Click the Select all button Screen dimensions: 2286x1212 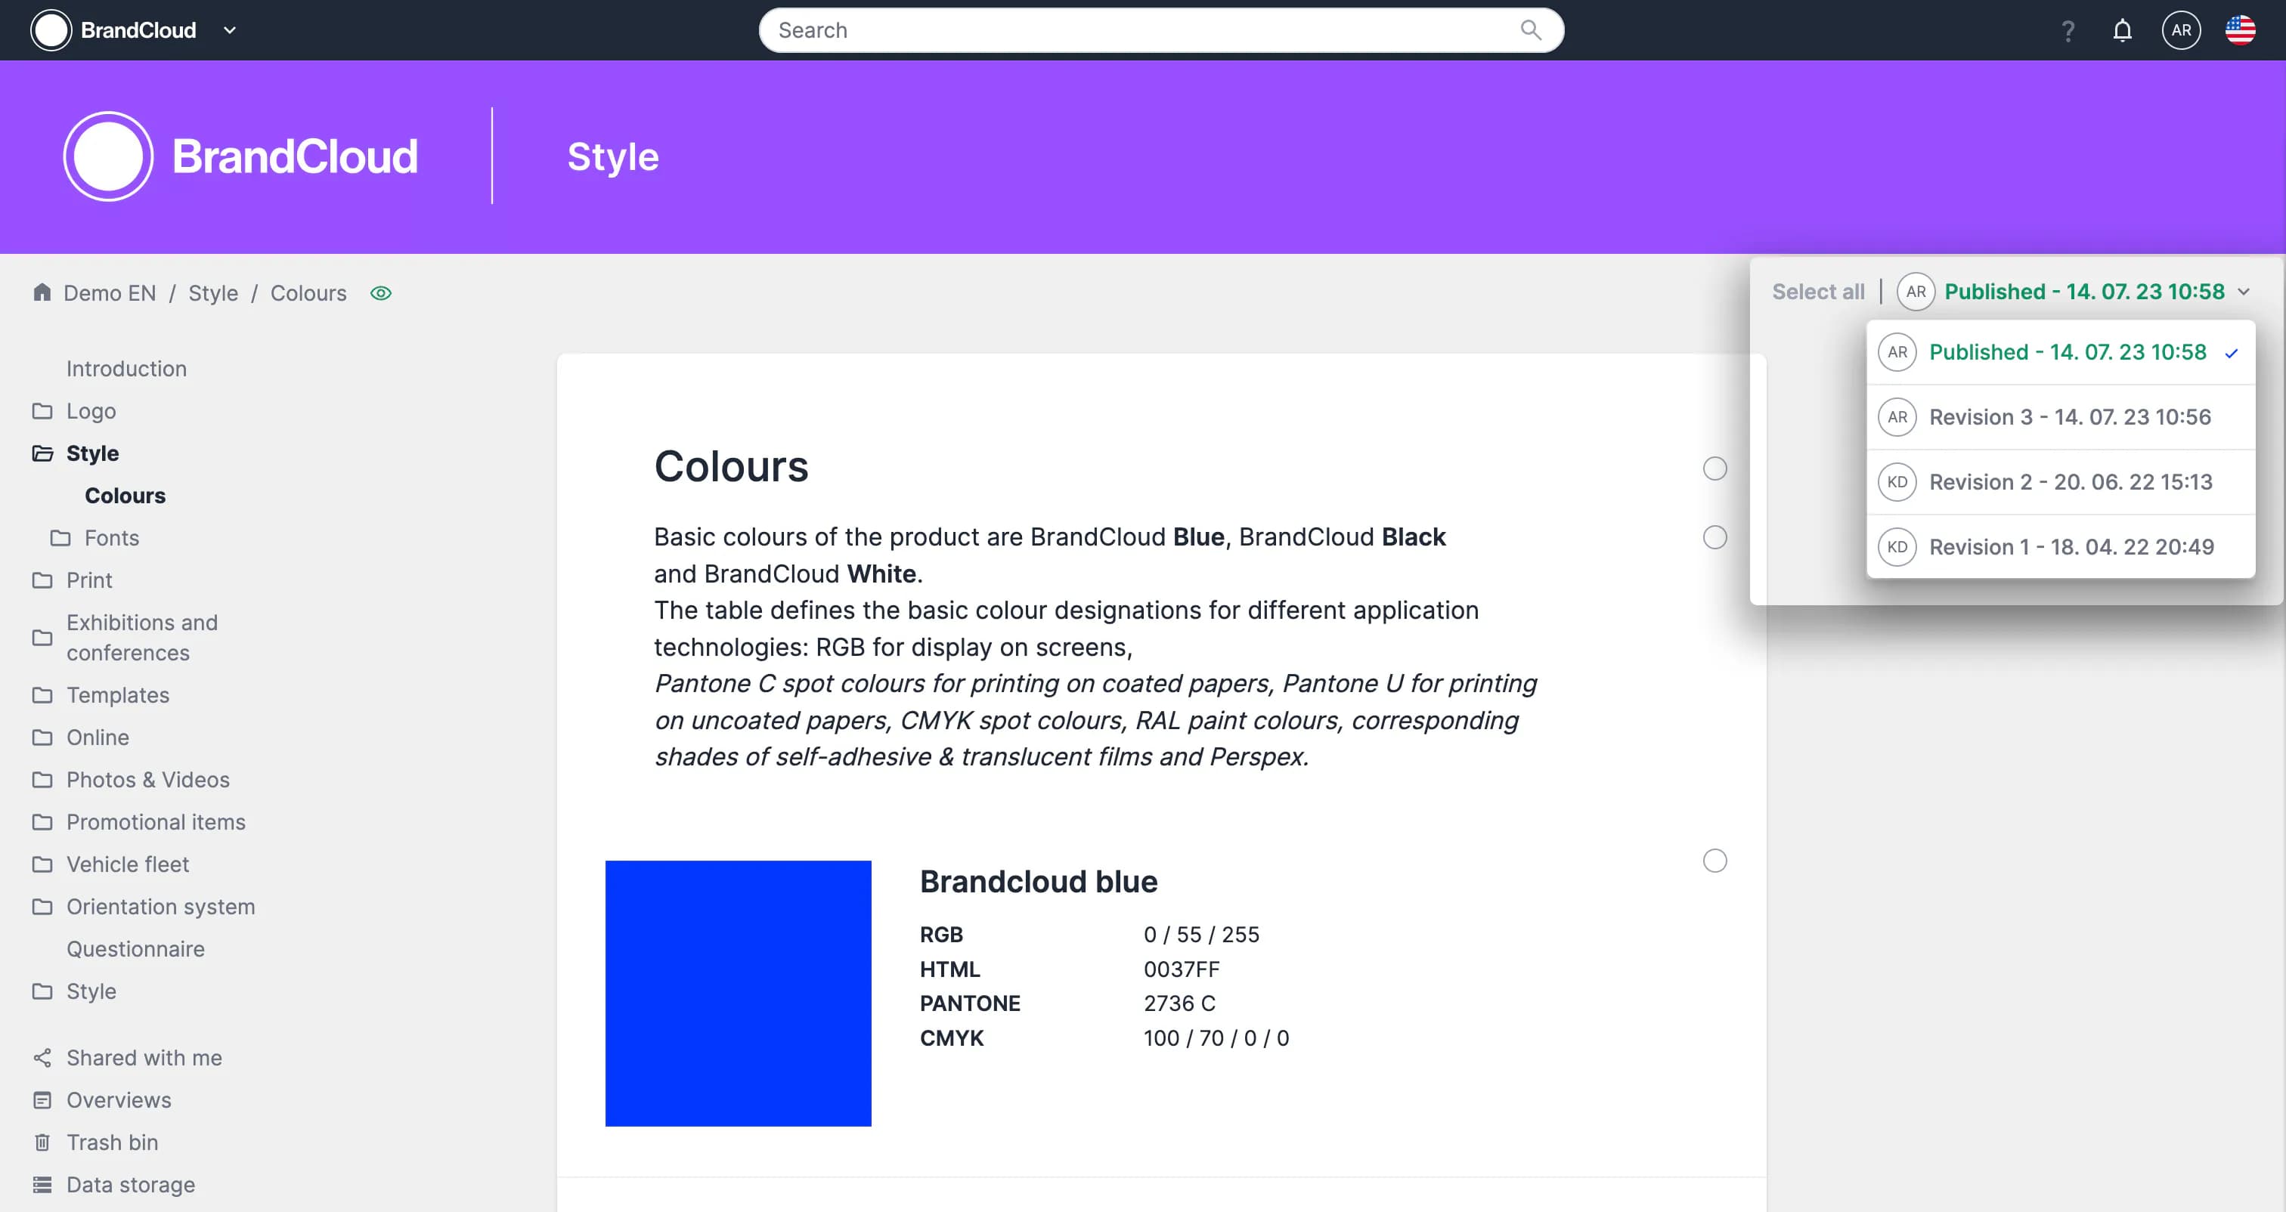(1817, 292)
